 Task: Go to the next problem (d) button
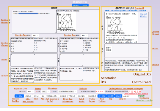click(x=102, y=96)
